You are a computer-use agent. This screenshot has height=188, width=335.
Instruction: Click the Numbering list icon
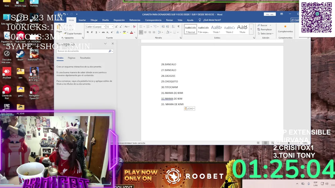(148, 27)
